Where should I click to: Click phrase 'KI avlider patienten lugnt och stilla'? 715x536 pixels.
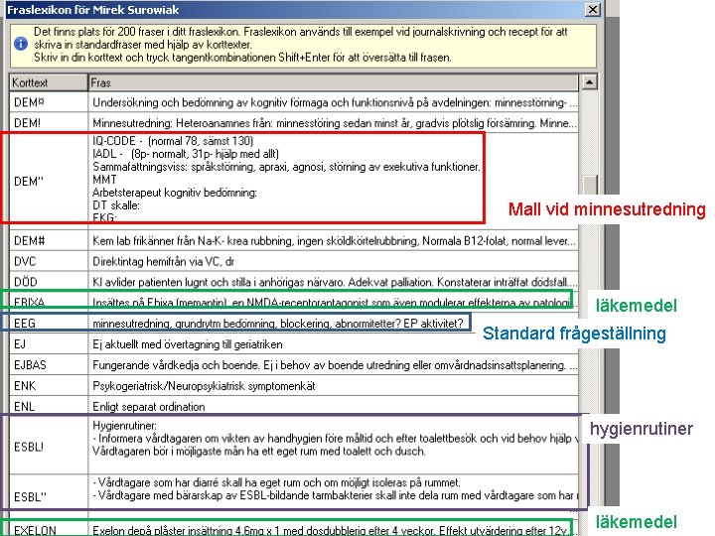coord(334,282)
